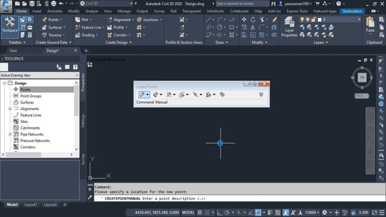The height and width of the screenshot is (217, 386).
Task: Select the Circle draw tool
Action: [220, 27]
